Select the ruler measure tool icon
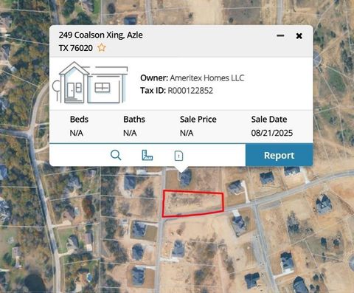 click(147, 155)
